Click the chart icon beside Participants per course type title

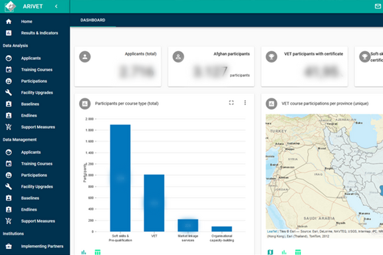(84, 104)
